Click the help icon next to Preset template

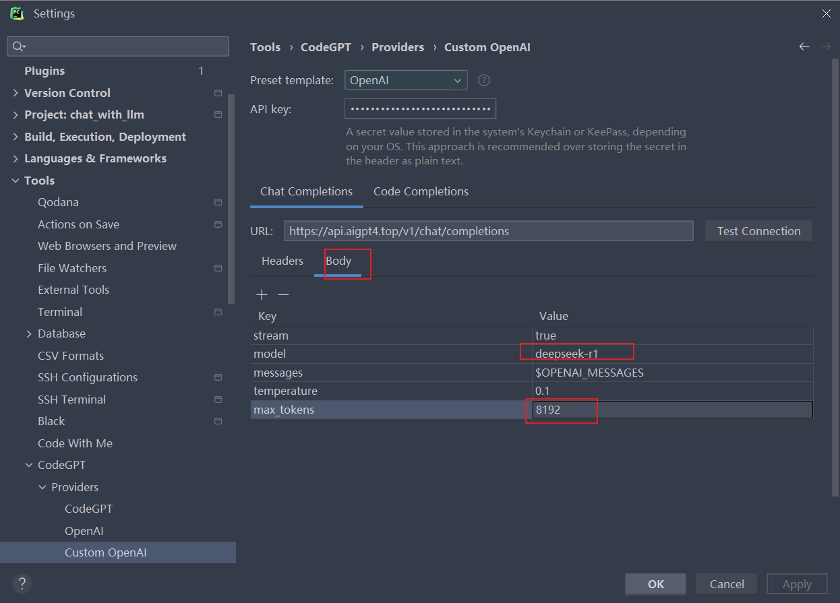coord(484,80)
